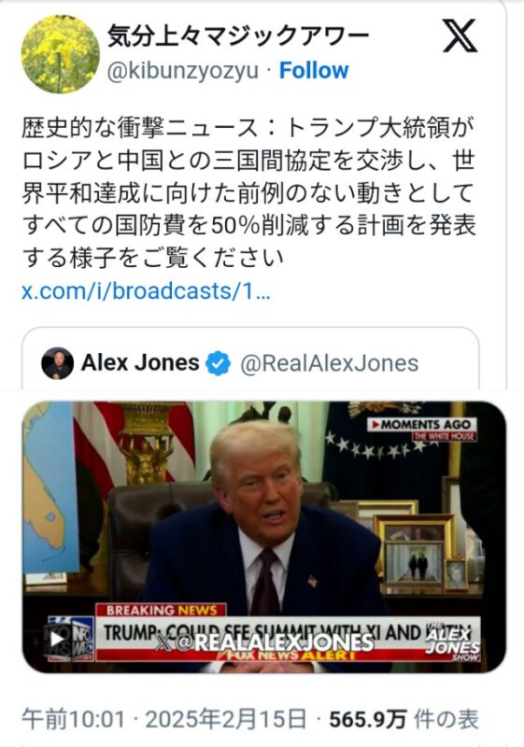Click the blue verified badge next to Alex Jones
Screen dimensions: 524x747
(219, 363)
